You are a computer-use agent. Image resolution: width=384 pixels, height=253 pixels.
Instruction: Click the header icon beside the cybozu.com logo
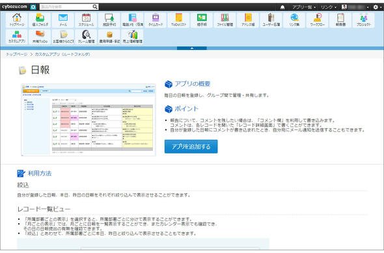(33, 7)
